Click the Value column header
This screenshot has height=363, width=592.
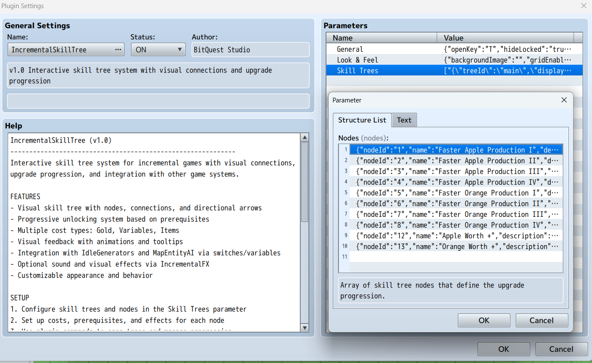505,38
